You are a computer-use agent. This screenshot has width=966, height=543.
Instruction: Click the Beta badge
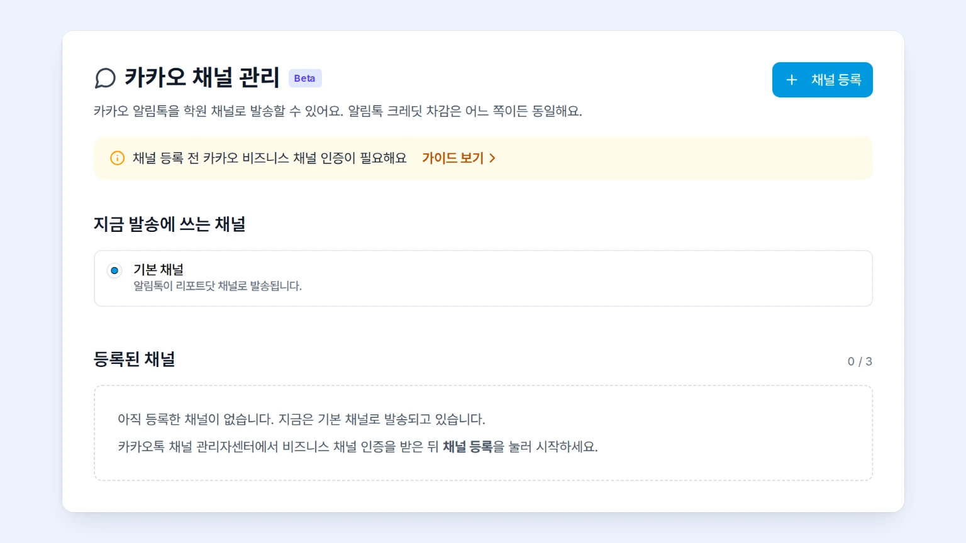[305, 78]
